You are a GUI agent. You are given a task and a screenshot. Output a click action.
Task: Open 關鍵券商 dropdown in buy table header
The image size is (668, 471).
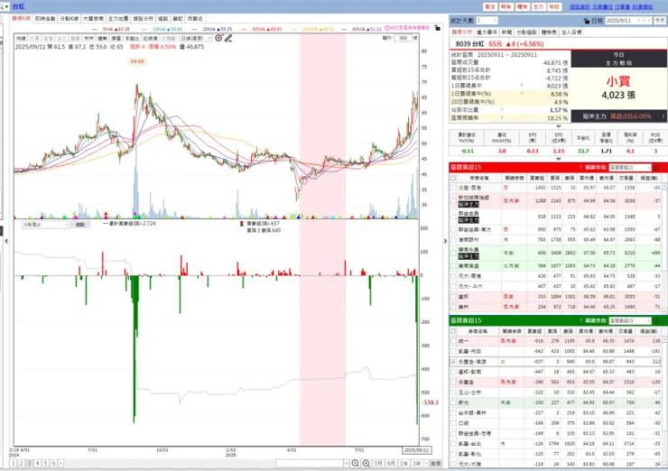(x=630, y=167)
